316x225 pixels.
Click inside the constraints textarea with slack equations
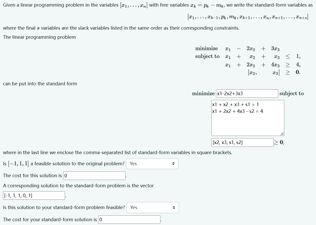tap(247, 118)
